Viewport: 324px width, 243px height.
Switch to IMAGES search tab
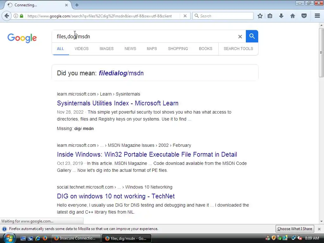(x=107, y=49)
